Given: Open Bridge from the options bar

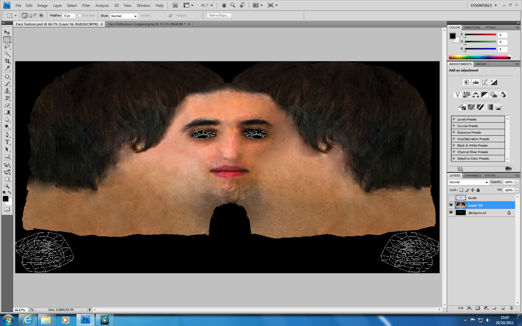Looking at the screenshot, I should [175, 5].
